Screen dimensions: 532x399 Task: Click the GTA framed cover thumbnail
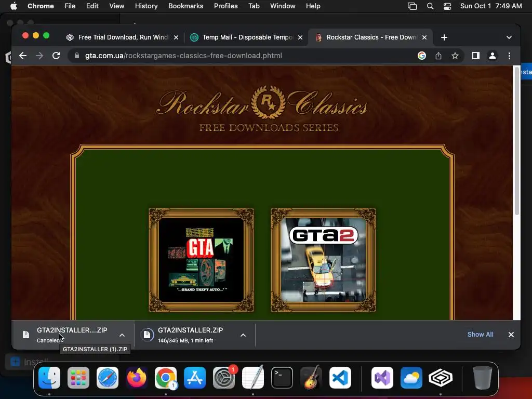click(x=202, y=260)
